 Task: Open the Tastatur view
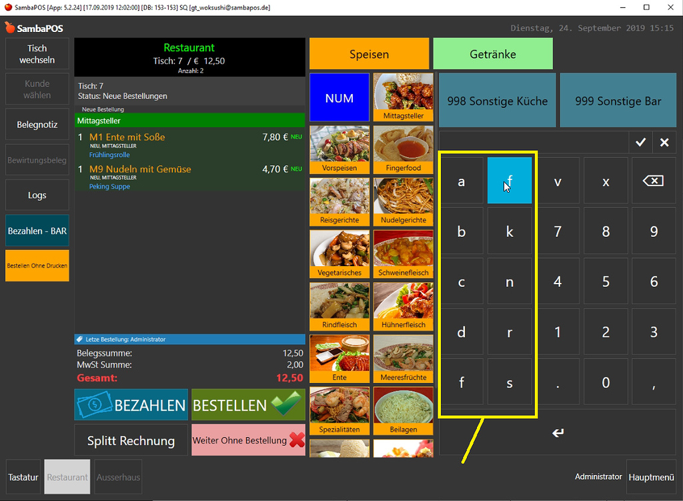23,477
